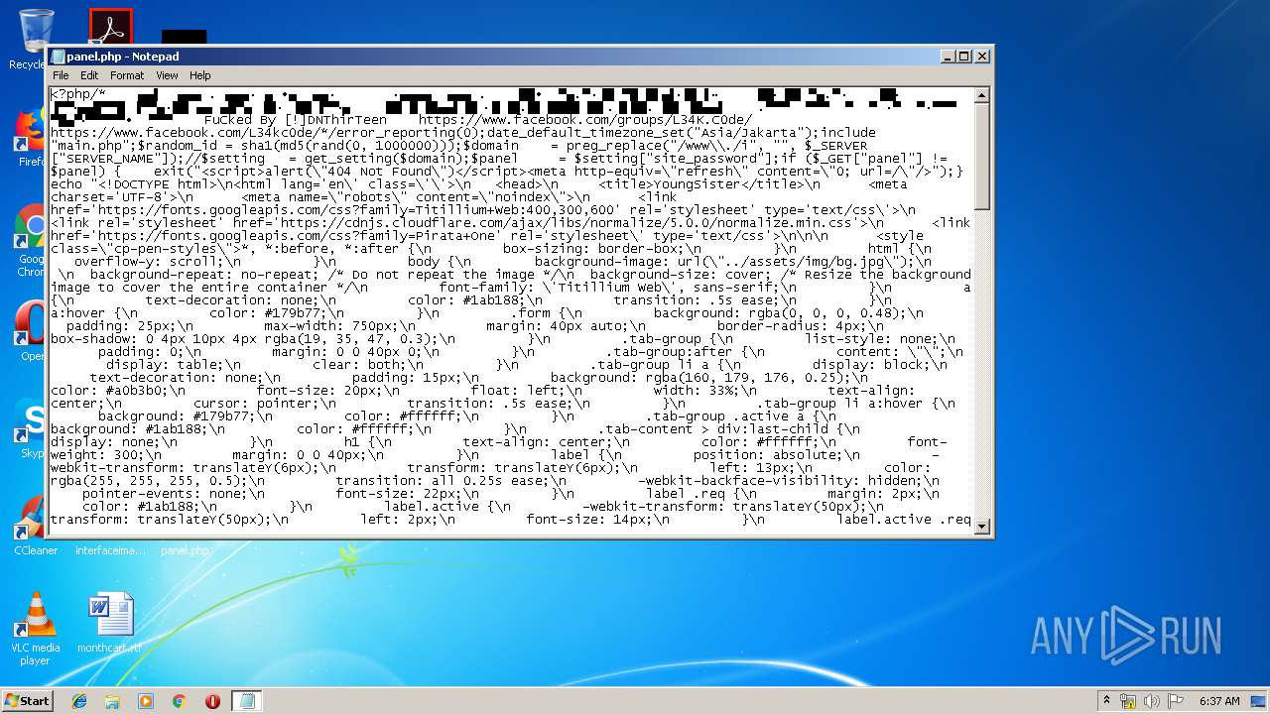Launch the Firefox desktop shortcut
Screen dimensions: 1270x714
pyautogui.click(x=30, y=139)
